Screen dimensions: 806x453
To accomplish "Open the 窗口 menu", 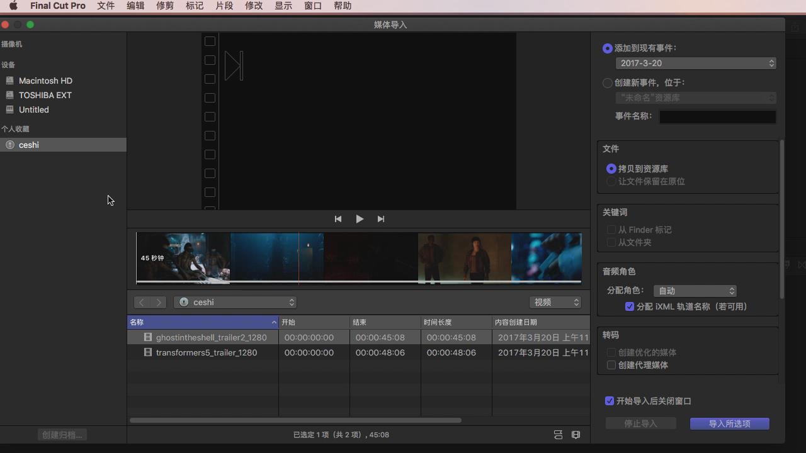I will point(313,6).
